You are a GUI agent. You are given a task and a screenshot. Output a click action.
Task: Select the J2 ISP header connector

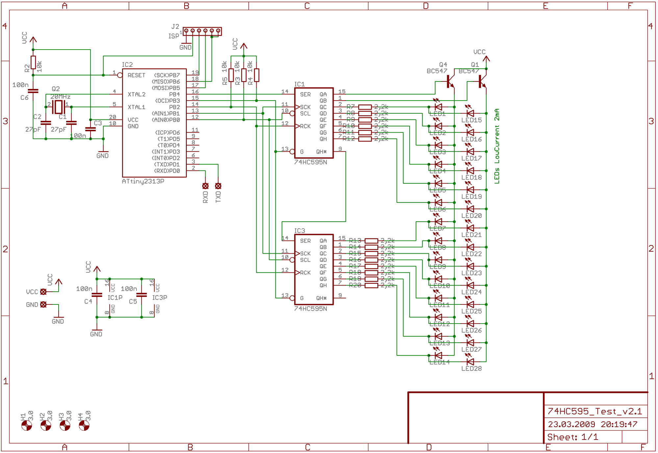click(x=202, y=31)
